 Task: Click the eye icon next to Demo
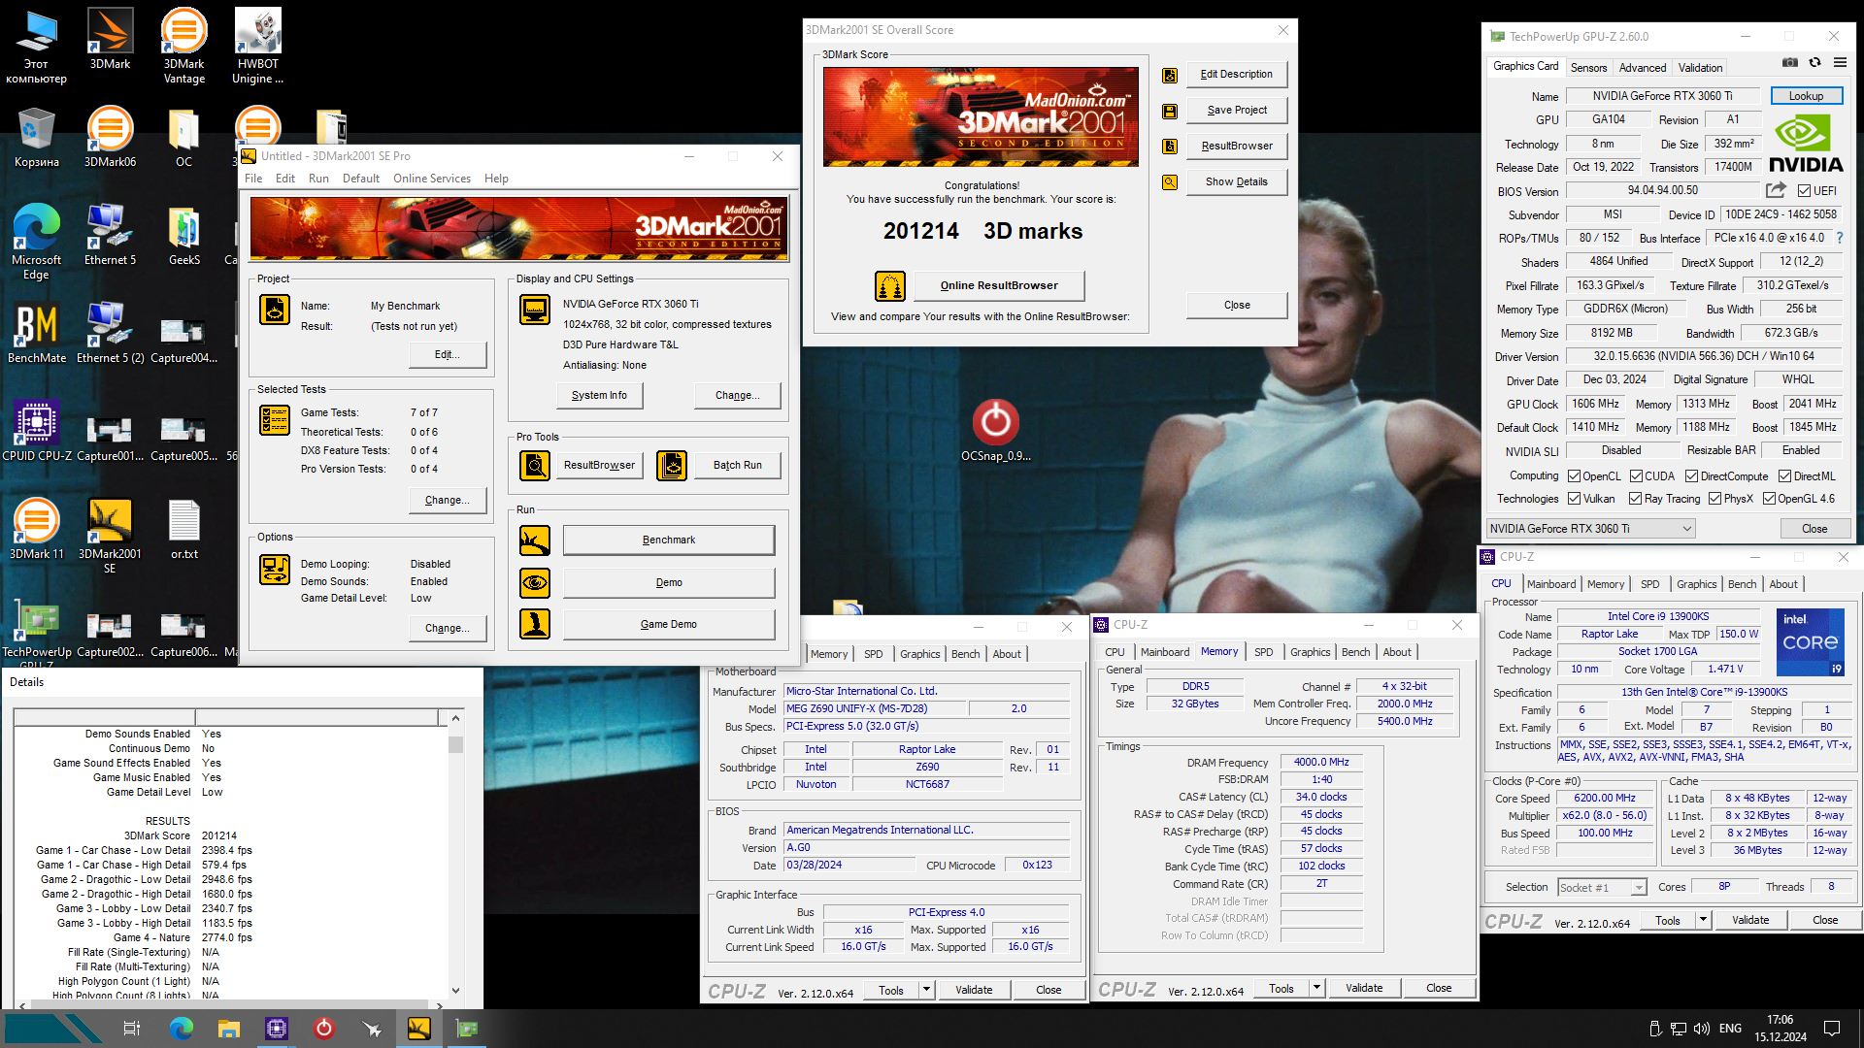click(x=535, y=583)
